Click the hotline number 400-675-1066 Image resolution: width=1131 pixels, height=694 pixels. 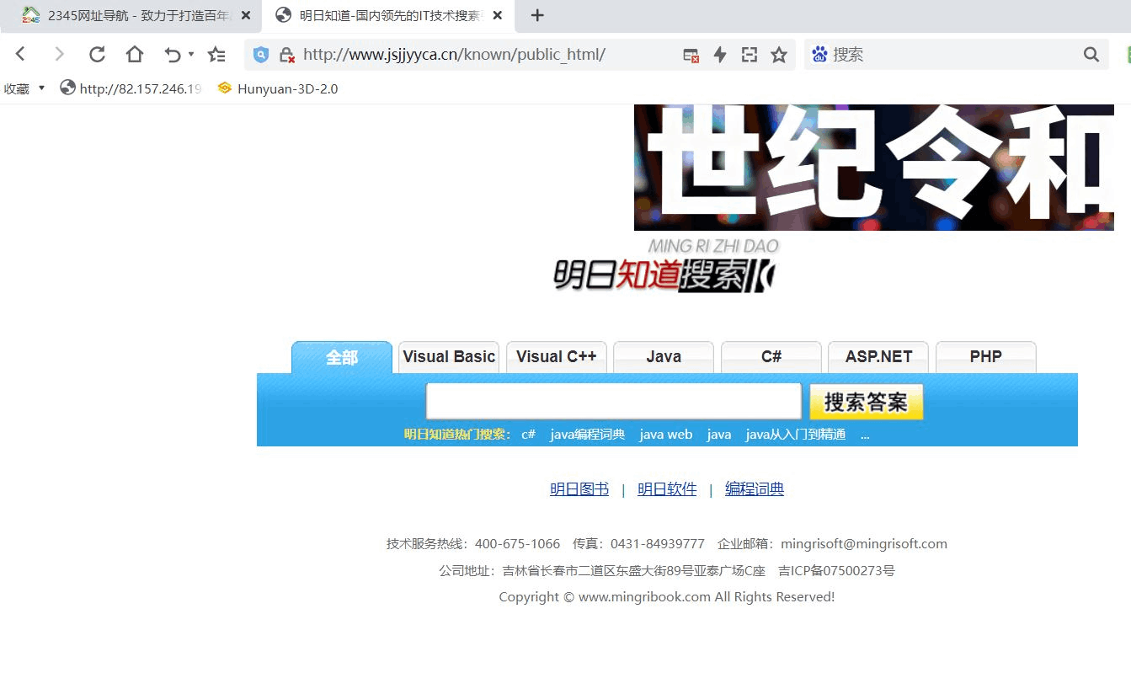(x=517, y=544)
